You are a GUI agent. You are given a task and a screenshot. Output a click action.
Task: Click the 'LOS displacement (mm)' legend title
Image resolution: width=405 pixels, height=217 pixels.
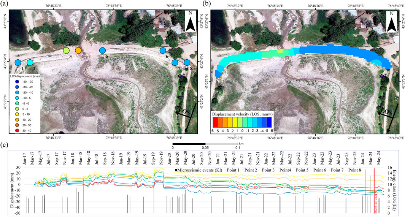pyautogui.click(x=25, y=76)
